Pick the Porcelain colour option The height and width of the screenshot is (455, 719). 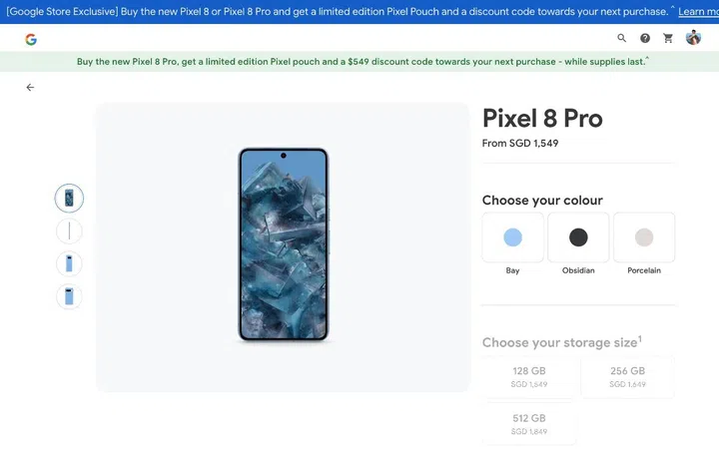644,237
